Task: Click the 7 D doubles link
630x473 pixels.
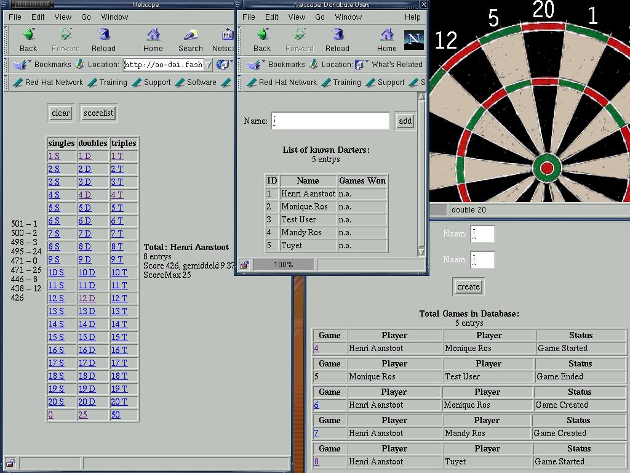Action: 85,233
